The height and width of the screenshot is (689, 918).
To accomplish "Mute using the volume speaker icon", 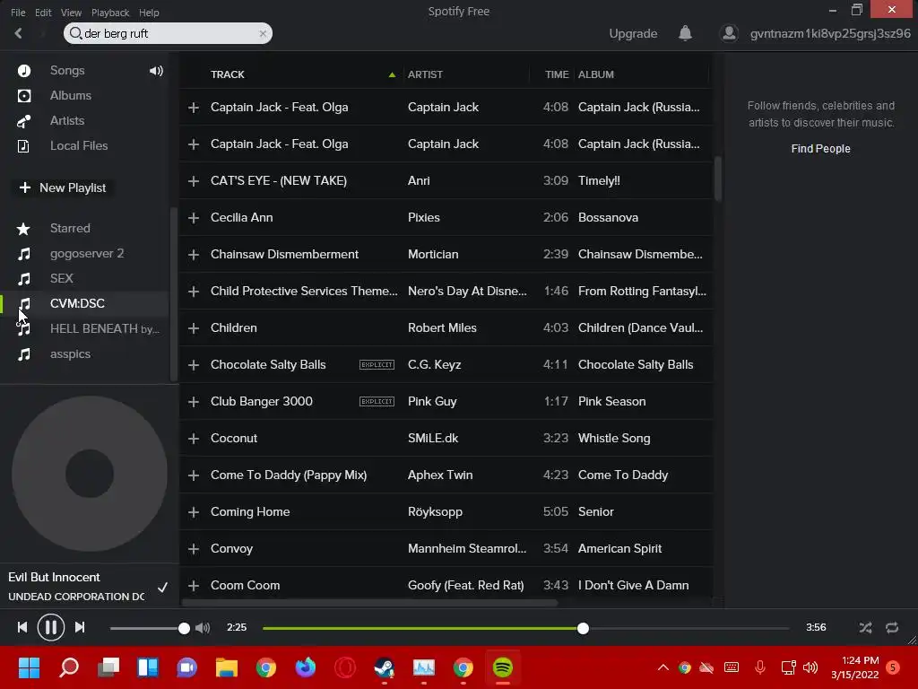I will (203, 628).
